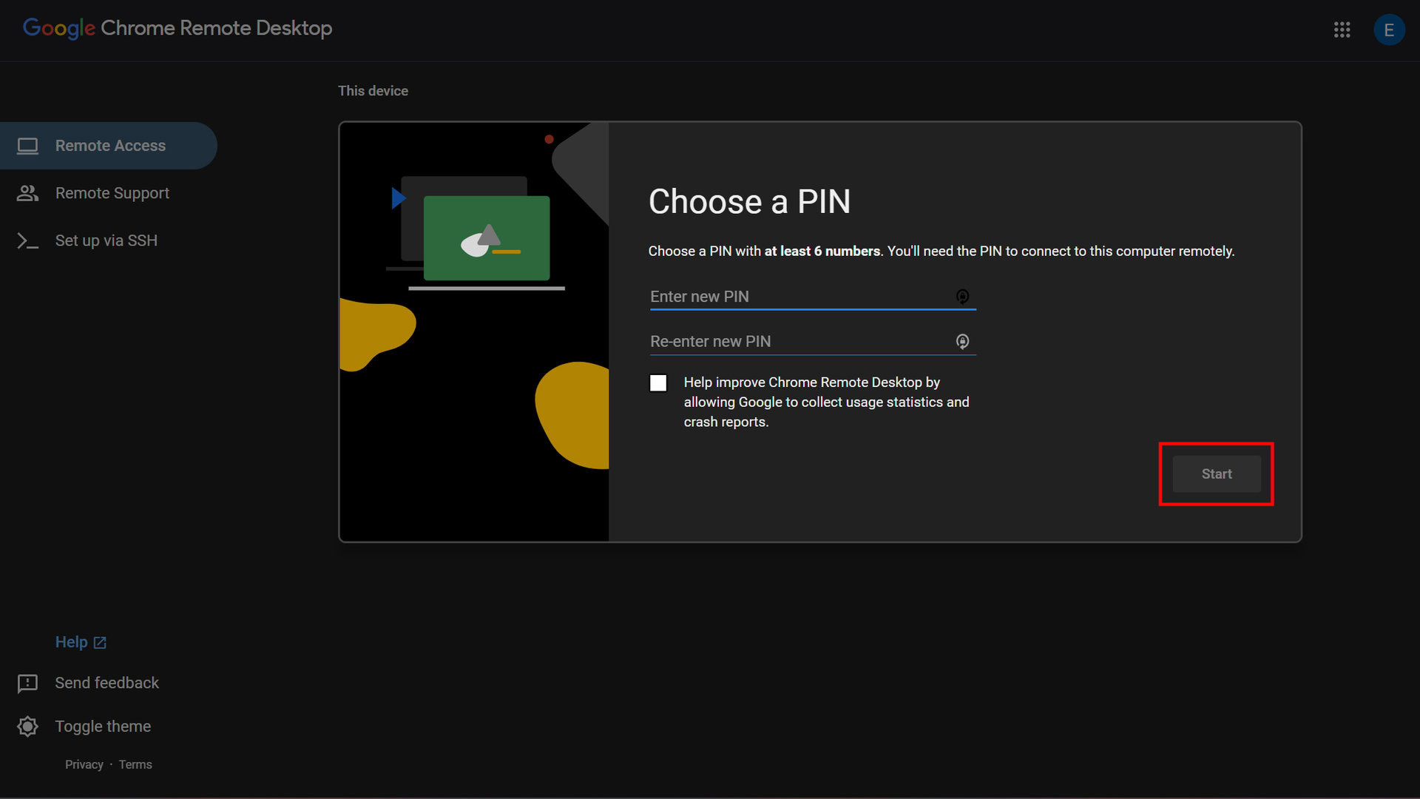
Task: Open the Google apps grid icon
Action: pos(1342,30)
